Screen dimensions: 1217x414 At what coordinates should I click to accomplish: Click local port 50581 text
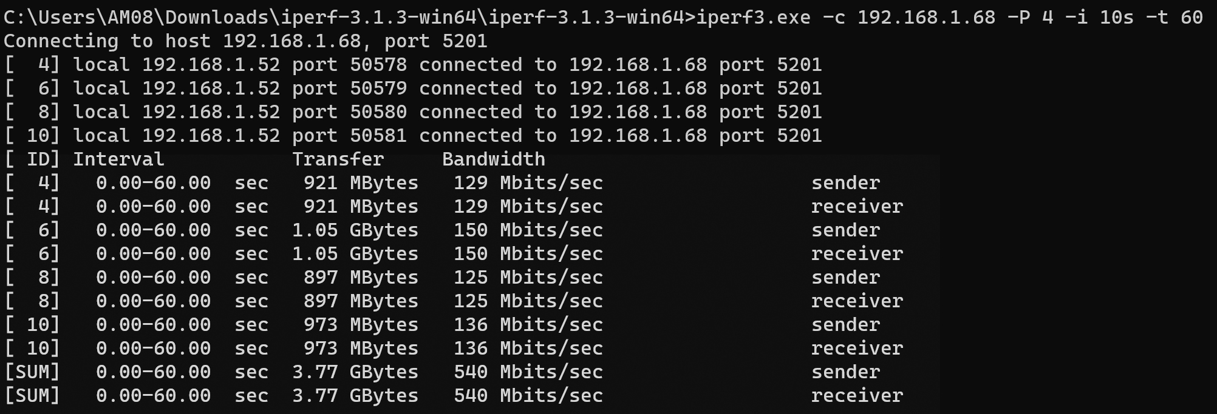coord(378,136)
